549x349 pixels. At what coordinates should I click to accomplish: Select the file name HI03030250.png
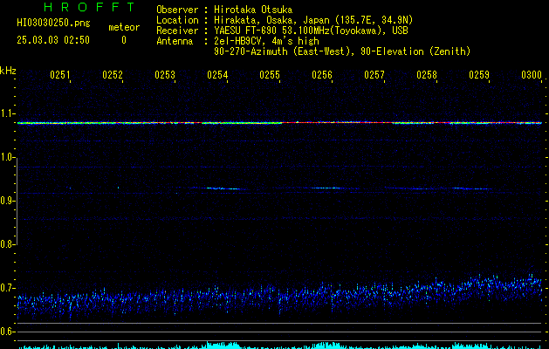click(x=53, y=24)
